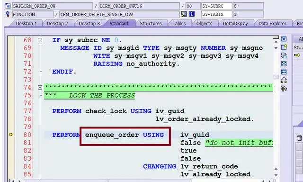Click line number 77 in gutter
Image resolution: width=303 pixels, height=182 pixels.
click(27, 111)
